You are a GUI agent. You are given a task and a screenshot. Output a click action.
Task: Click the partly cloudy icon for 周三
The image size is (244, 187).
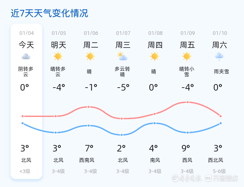(122, 57)
